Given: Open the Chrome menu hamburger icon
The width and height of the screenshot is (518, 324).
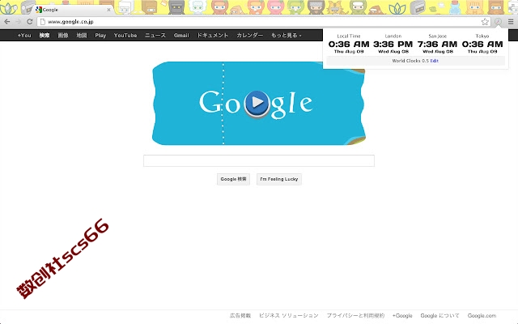Looking at the screenshot, I should coord(511,22).
